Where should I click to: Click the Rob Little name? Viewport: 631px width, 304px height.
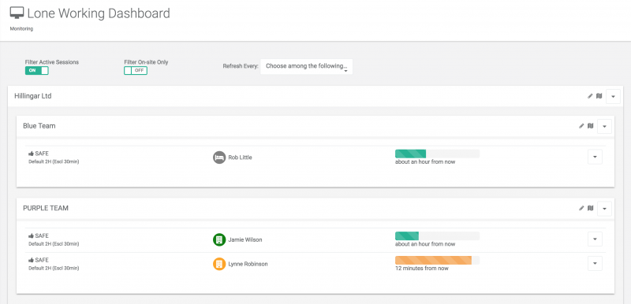tap(240, 158)
